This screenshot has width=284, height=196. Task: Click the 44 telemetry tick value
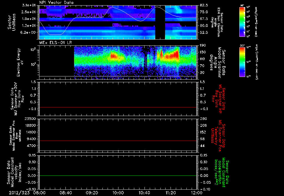[202, 146]
